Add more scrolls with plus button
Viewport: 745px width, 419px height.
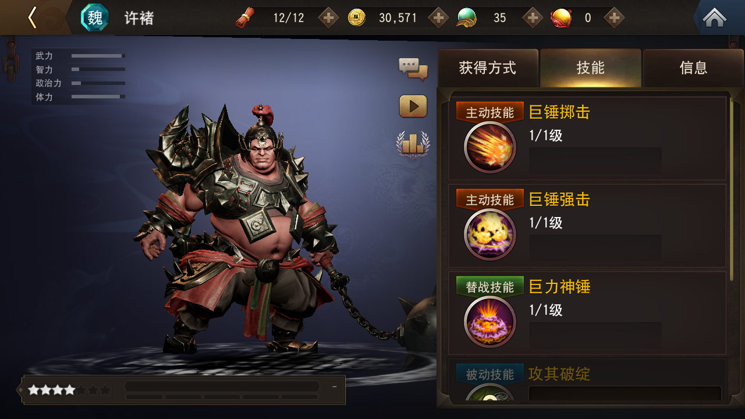[329, 17]
